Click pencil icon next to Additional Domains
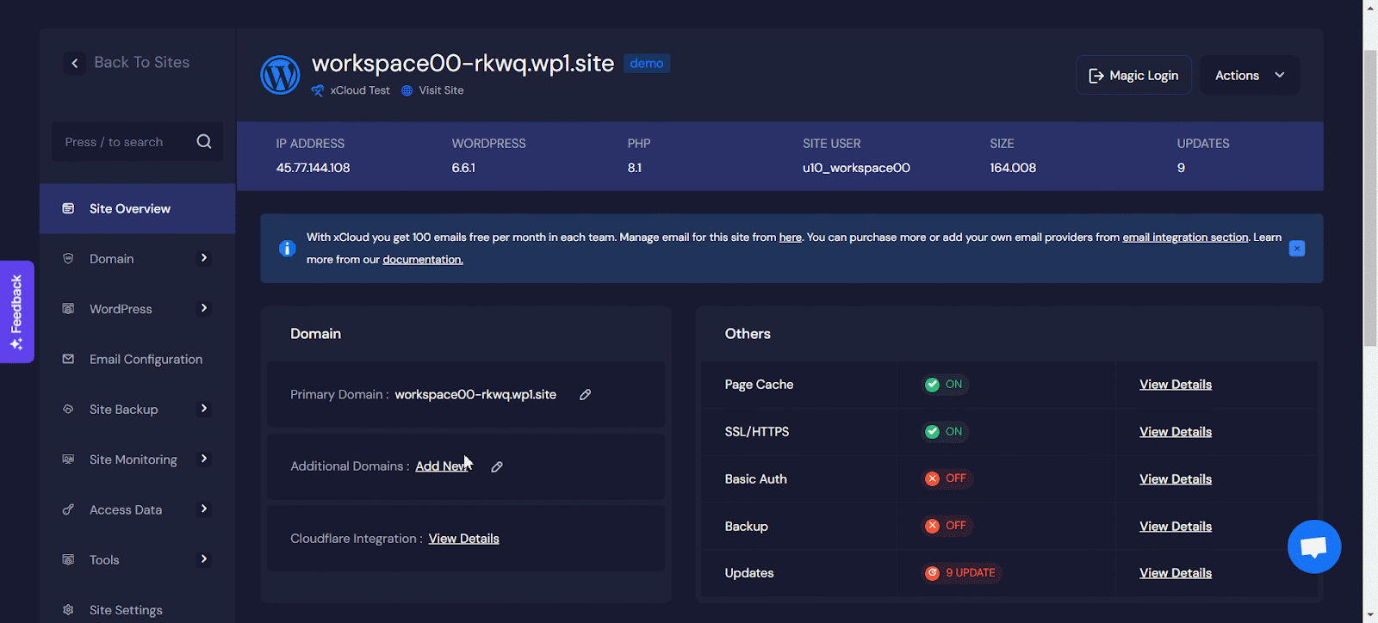The image size is (1378, 623). click(497, 466)
